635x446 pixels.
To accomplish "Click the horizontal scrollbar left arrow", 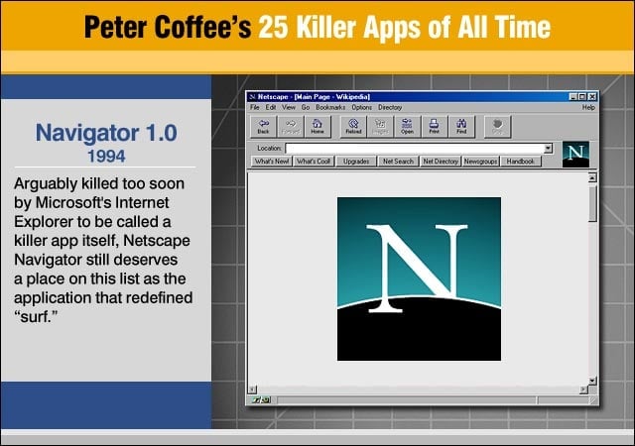I will pyautogui.click(x=252, y=390).
